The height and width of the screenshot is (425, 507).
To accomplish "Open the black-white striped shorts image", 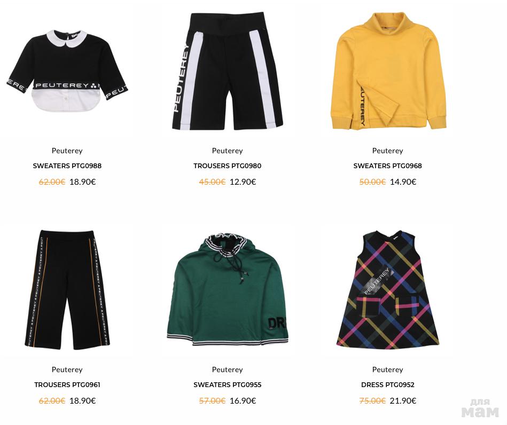I will (227, 72).
